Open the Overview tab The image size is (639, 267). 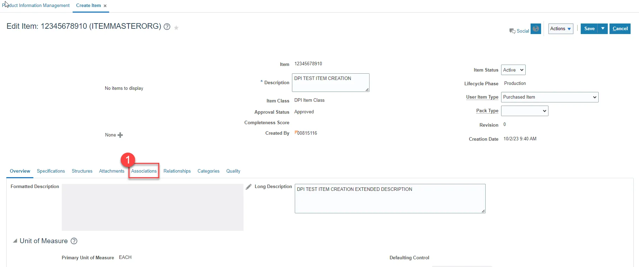pyautogui.click(x=20, y=171)
